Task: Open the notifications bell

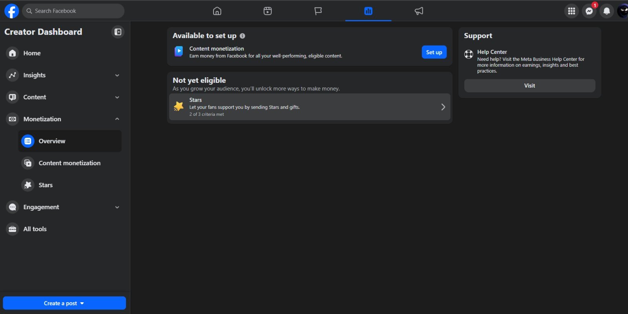Action: [x=606, y=11]
